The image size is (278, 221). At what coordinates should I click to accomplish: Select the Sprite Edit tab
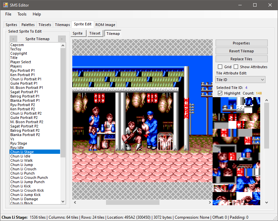83,24
